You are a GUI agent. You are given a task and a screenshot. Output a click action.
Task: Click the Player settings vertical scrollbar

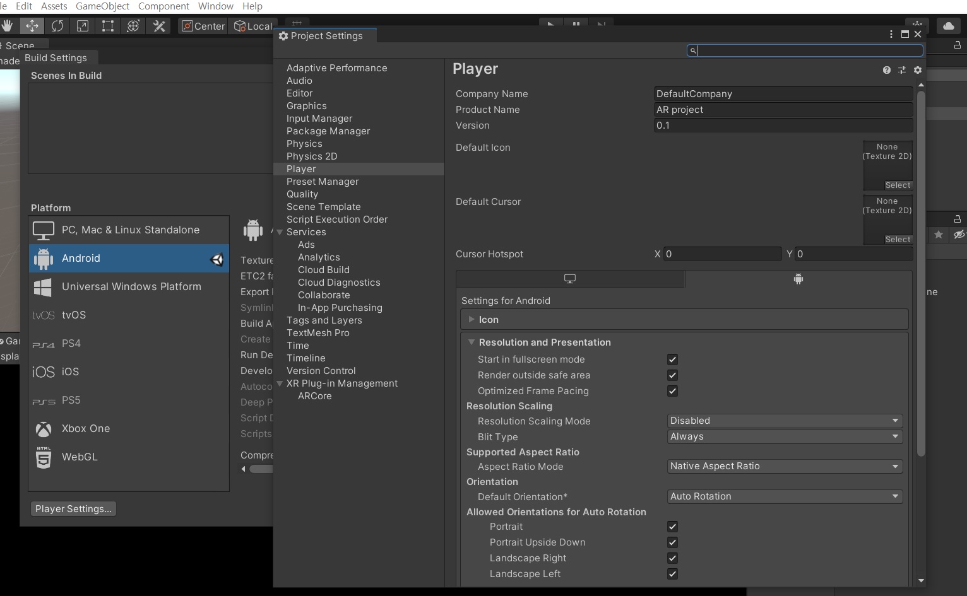tap(921, 274)
